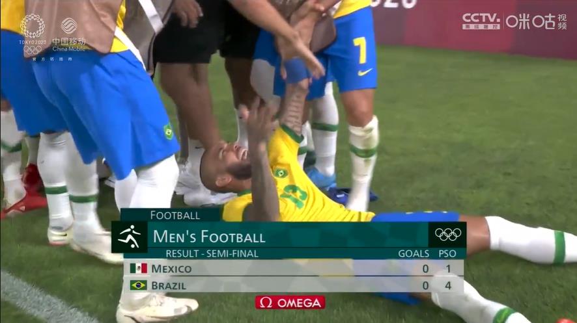Click the China Mobile logo

[69, 35]
